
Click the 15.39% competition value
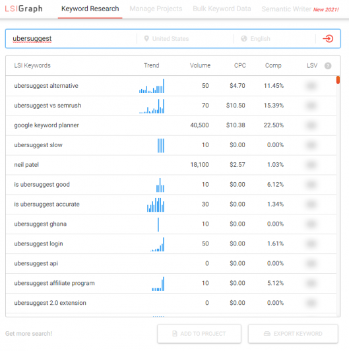pyautogui.click(x=274, y=106)
